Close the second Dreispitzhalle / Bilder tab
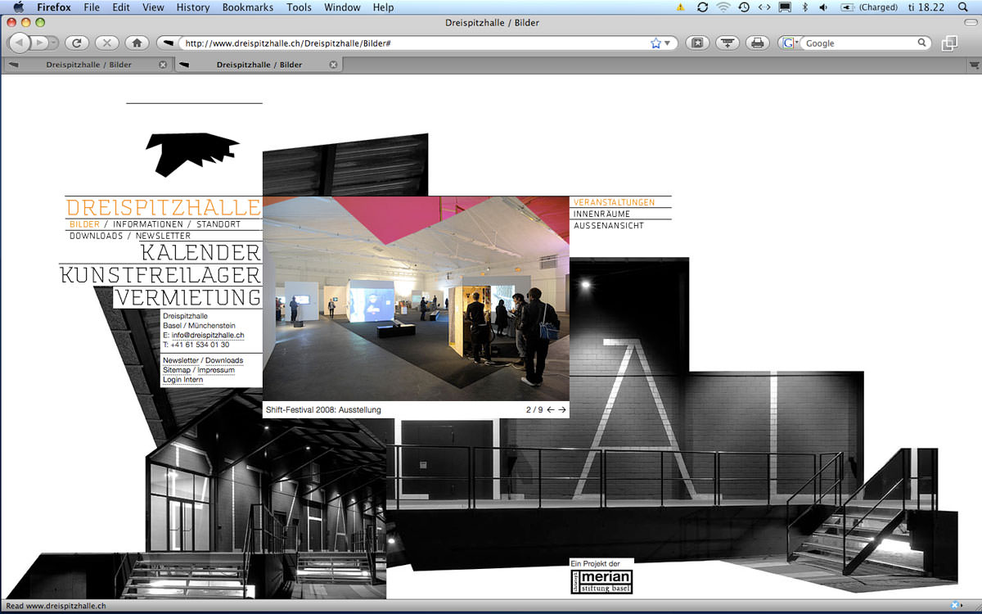The width and height of the screenshot is (982, 614). tap(333, 65)
